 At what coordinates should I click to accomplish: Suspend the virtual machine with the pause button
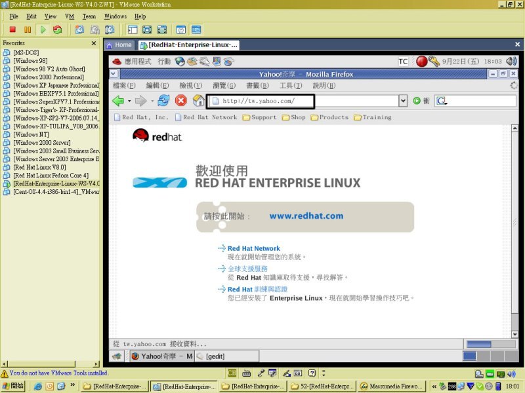28,29
